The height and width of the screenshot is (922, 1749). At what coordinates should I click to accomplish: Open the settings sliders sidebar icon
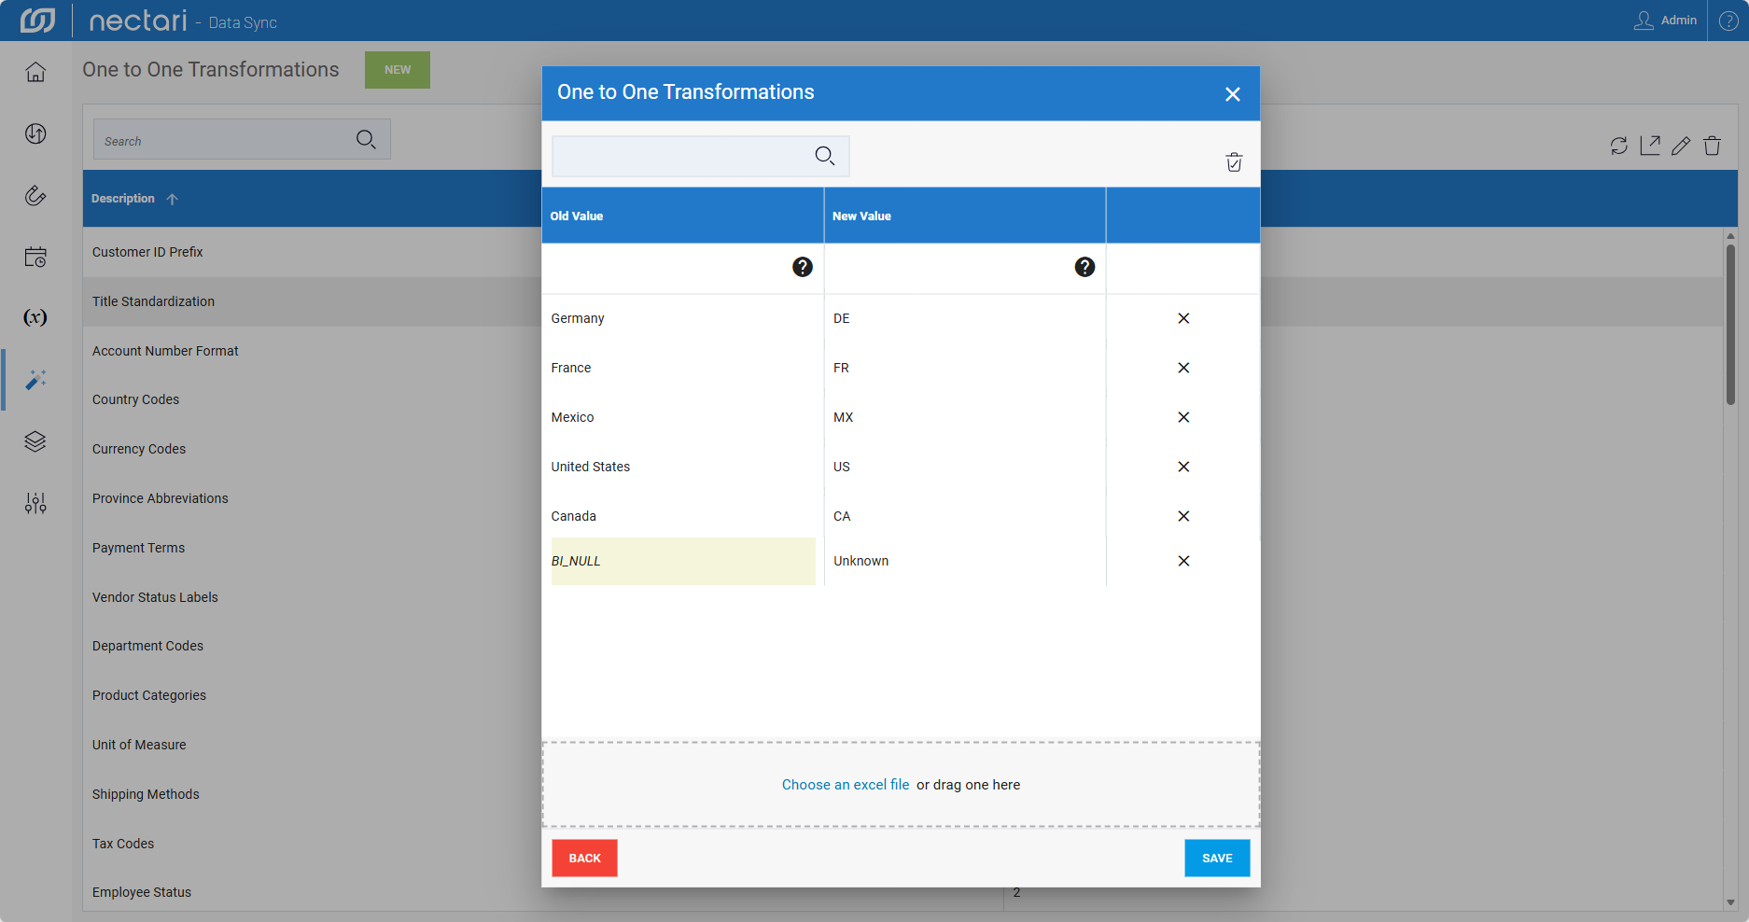[35, 503]
